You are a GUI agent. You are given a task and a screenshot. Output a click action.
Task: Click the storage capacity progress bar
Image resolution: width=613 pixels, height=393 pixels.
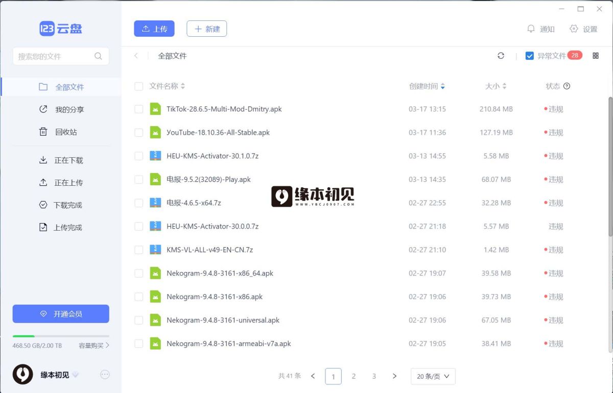tap(61, 336)
